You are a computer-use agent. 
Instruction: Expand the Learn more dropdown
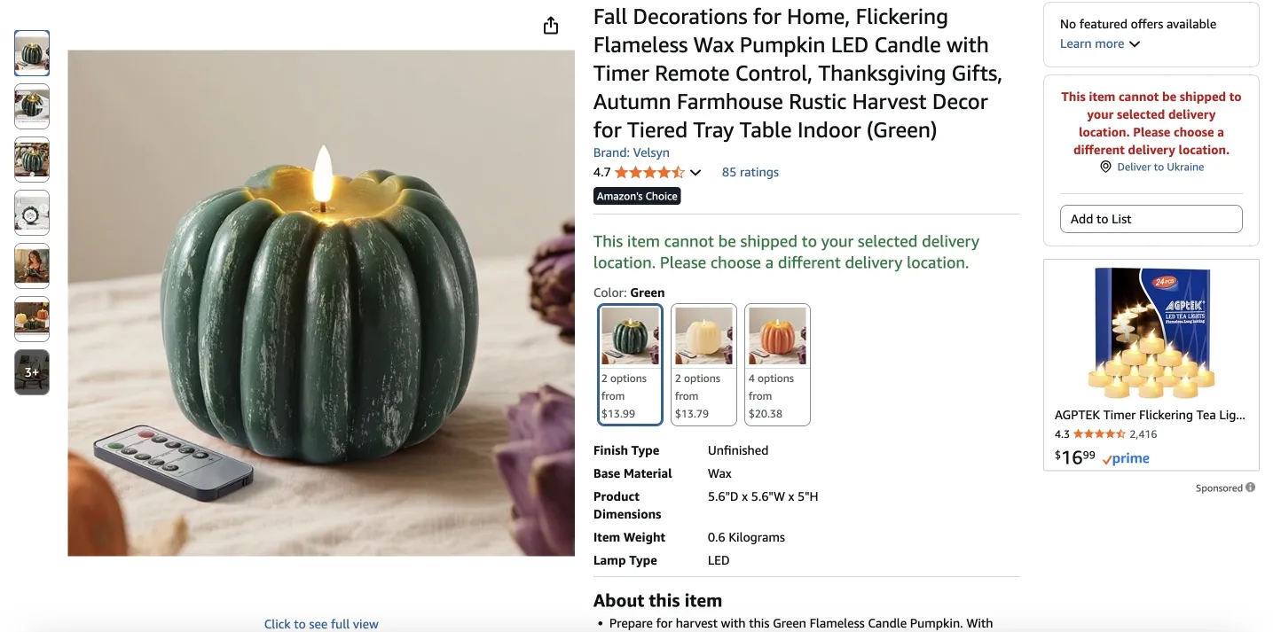[x=1100, y=44]
